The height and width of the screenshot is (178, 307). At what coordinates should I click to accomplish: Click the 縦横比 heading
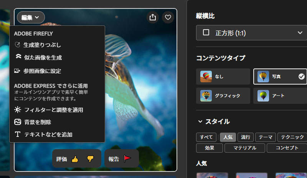[x=205, y=16]
